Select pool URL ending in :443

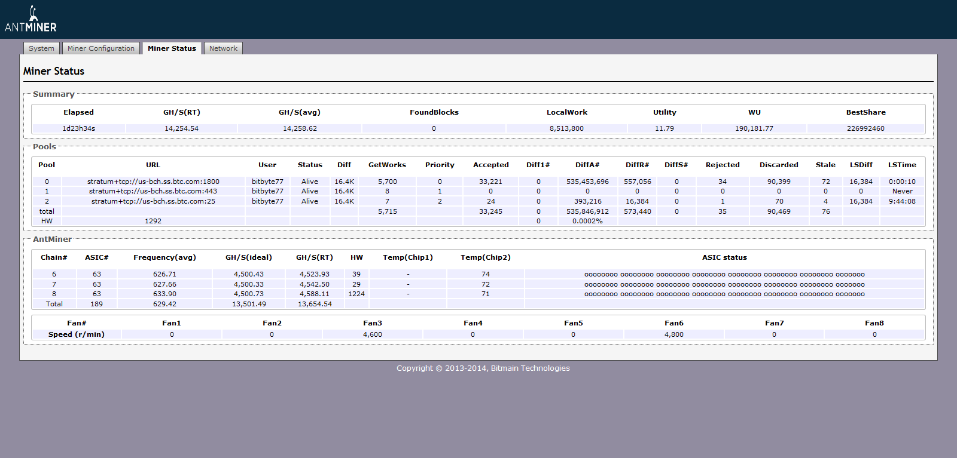click(153, 191)
